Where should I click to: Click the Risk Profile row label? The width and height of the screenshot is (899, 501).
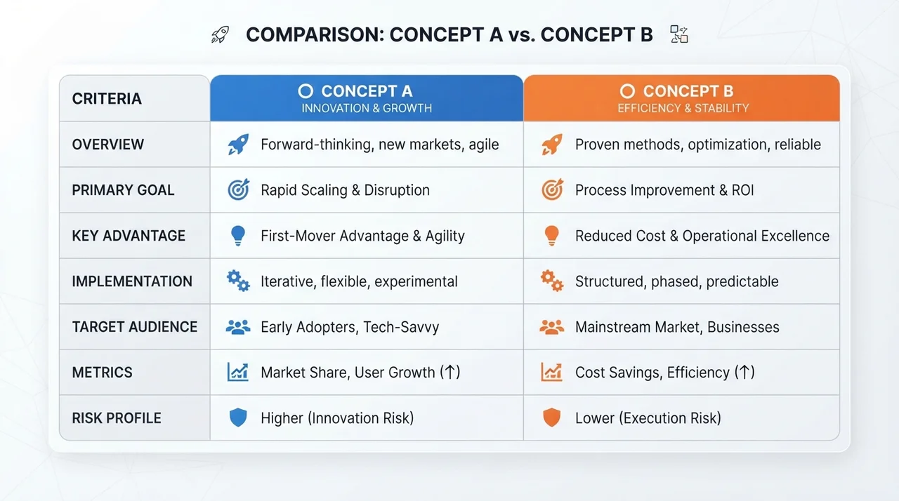pyautogui.click(x=117, y=418)
